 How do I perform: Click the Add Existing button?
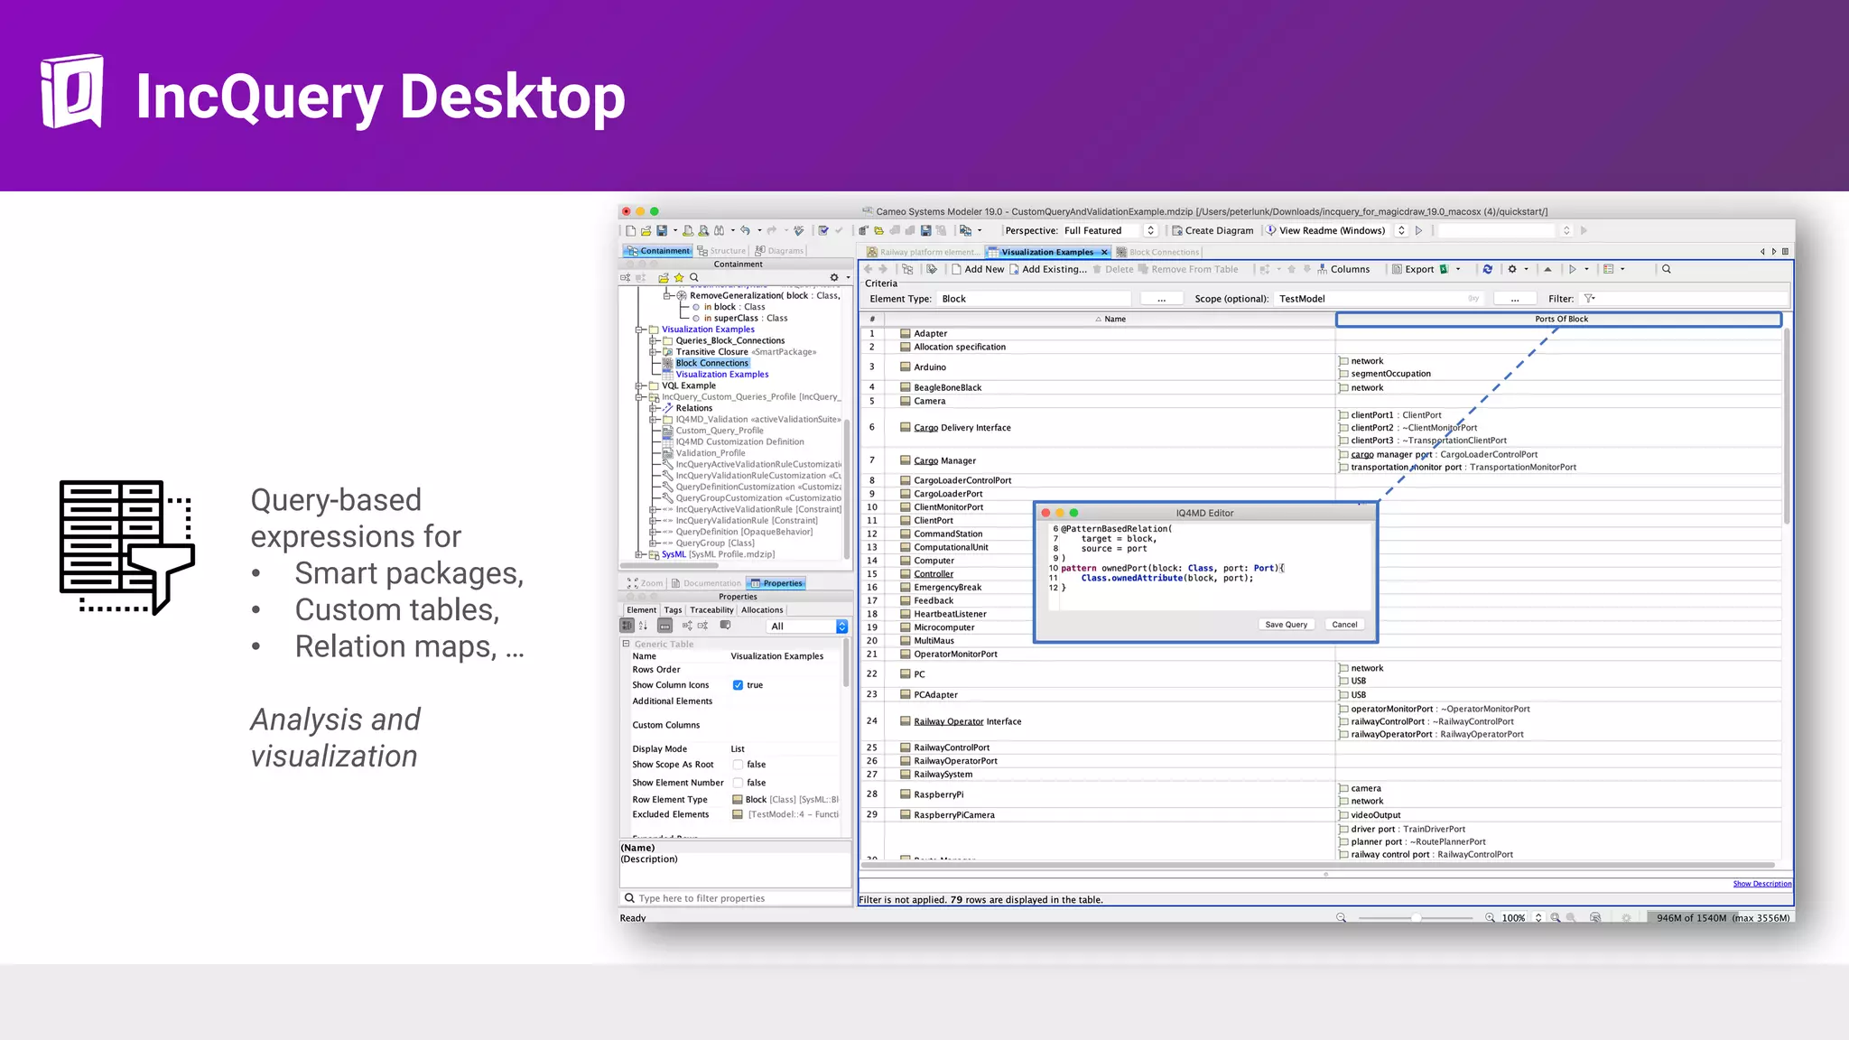coord(1048,269)
